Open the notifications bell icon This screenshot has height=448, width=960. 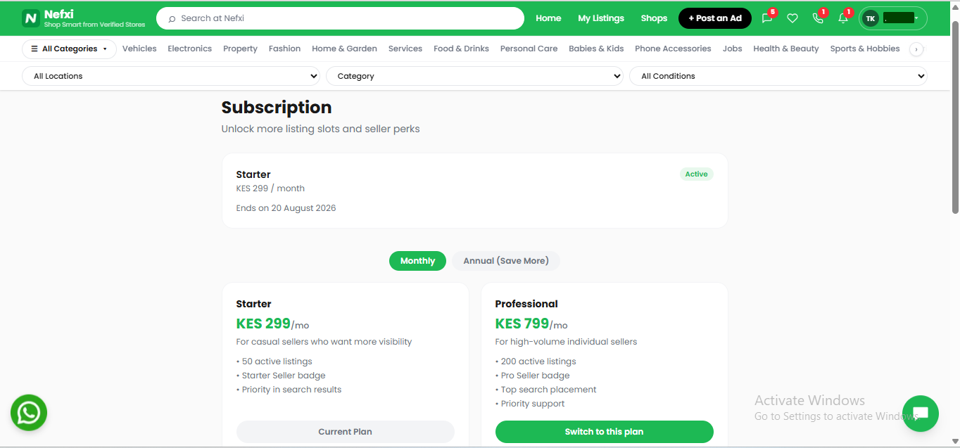tap(843, 18)
